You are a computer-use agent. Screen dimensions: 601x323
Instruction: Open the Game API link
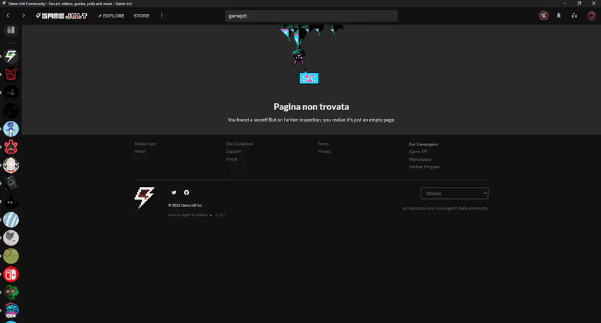tap(418, 151)
